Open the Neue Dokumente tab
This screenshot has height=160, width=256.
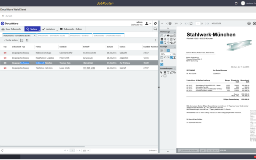tap(11, 29)
